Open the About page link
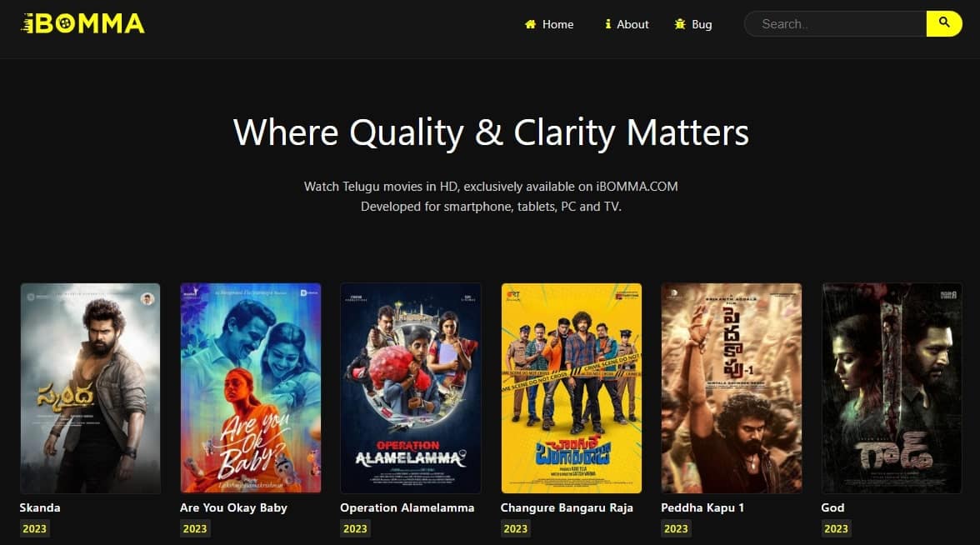The height and width of the screenshot is (545, 980). pos(632,24)
